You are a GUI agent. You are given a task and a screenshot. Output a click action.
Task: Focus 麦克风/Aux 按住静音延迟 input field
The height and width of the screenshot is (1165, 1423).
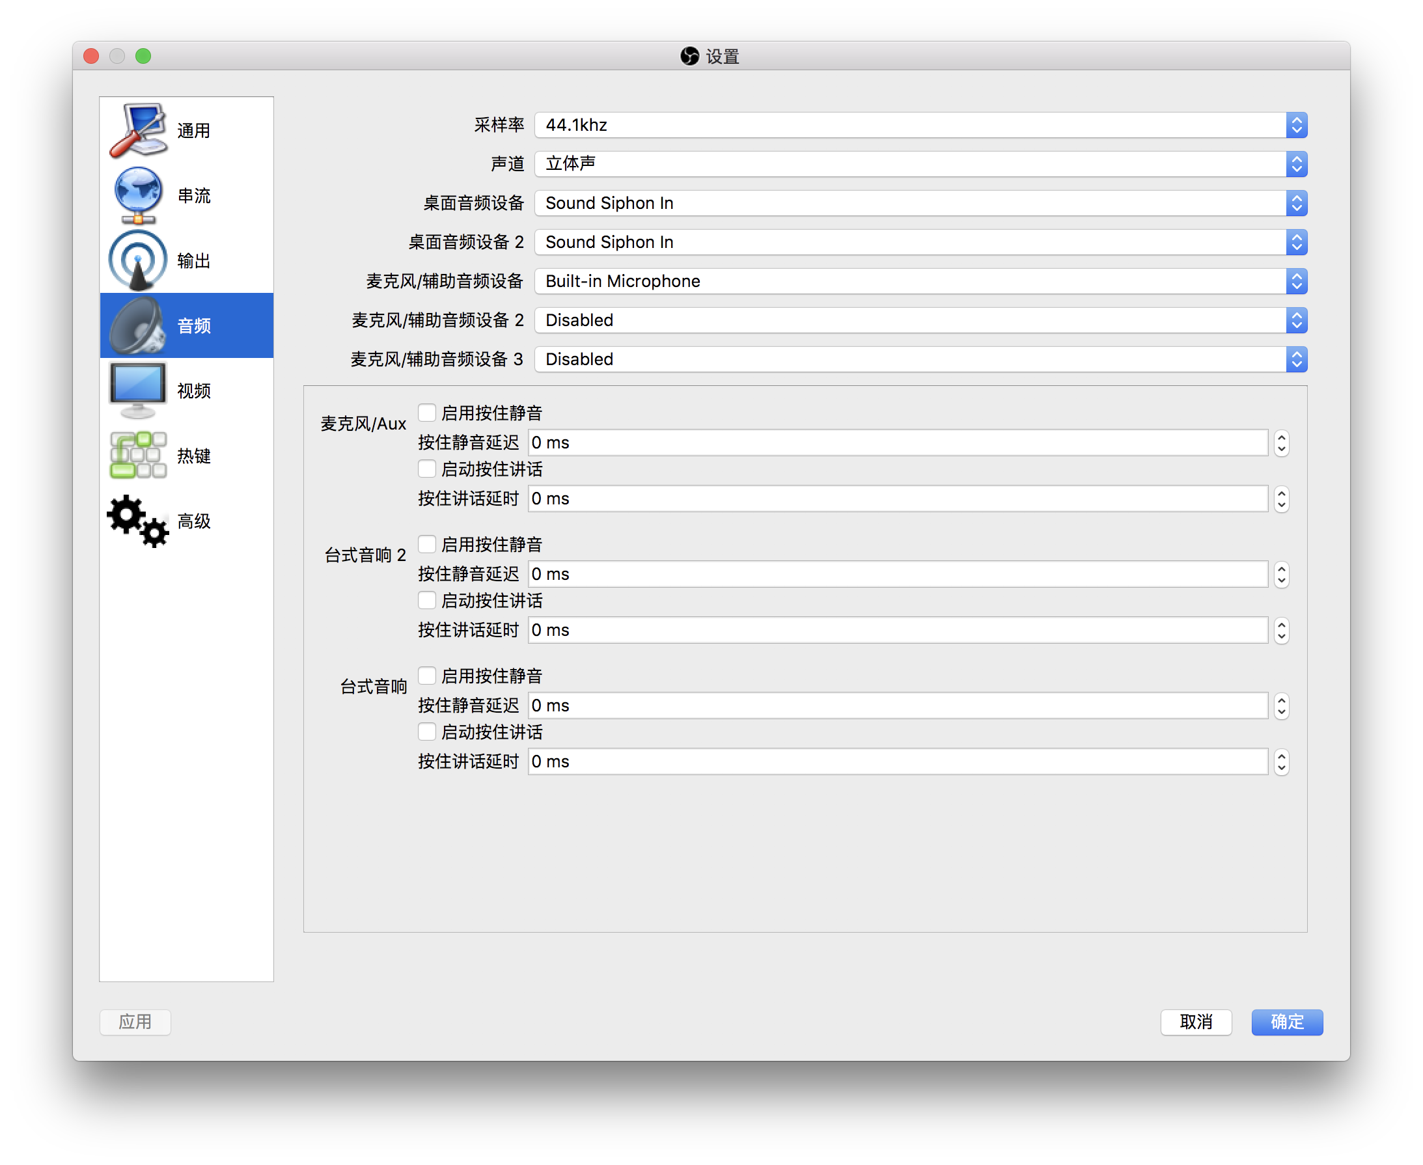point(898,443)
